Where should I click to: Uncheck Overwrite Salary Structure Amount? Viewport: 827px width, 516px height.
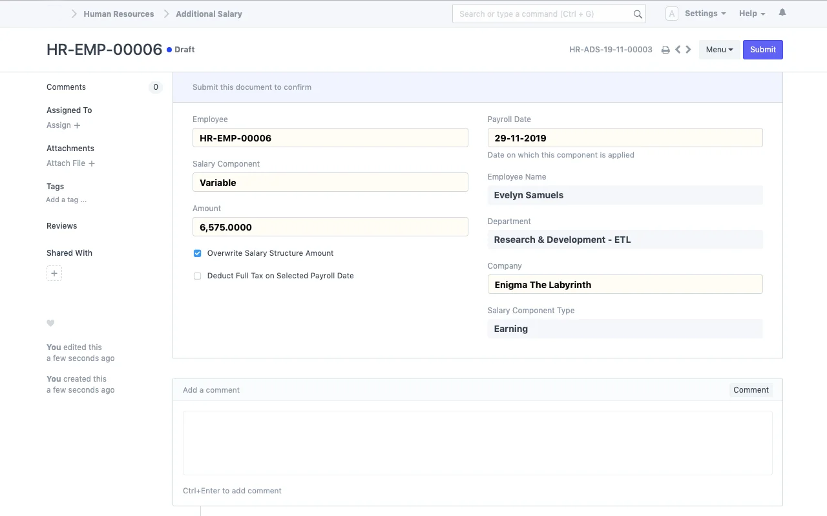pyautogui.click(x=197, y=253)
